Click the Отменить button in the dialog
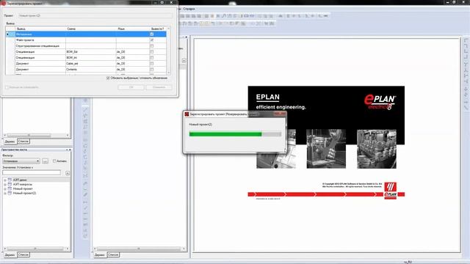Viewport: 470px width, 264px height. pyautogui.click(x=159, y=87)
